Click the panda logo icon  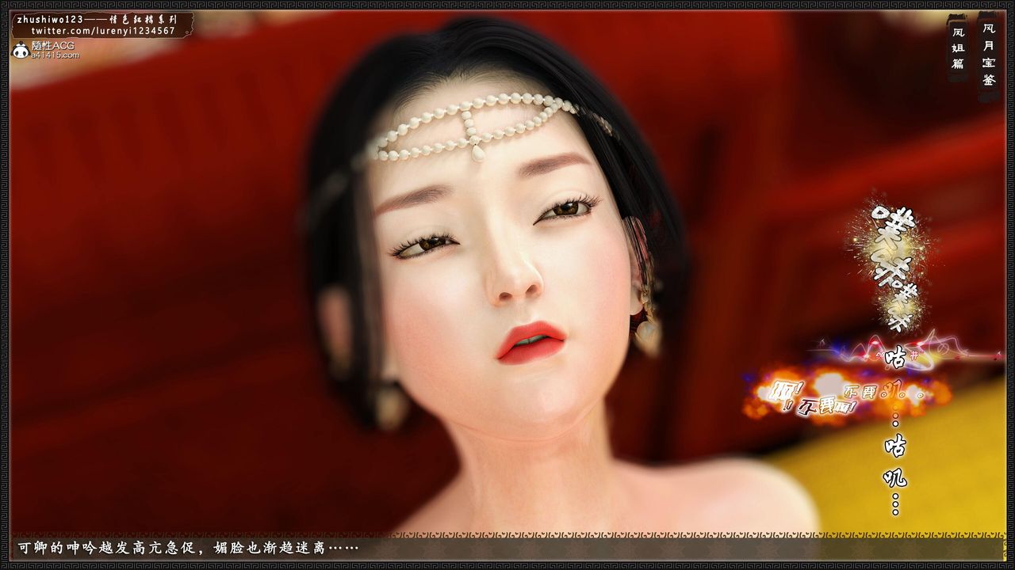point(20,51)
